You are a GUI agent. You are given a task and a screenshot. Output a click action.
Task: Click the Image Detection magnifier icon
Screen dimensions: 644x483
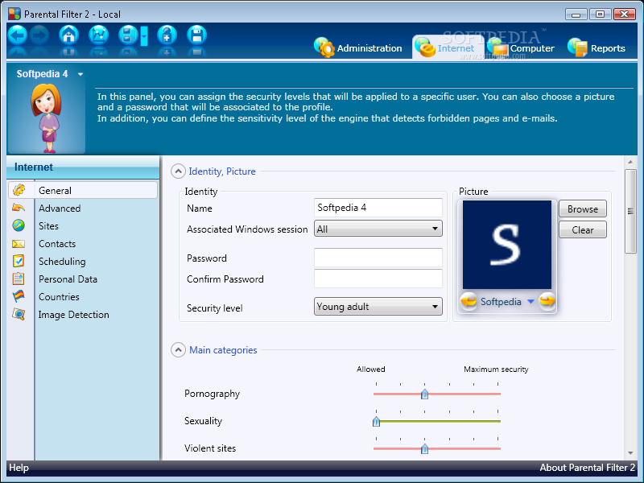point(19,314)
